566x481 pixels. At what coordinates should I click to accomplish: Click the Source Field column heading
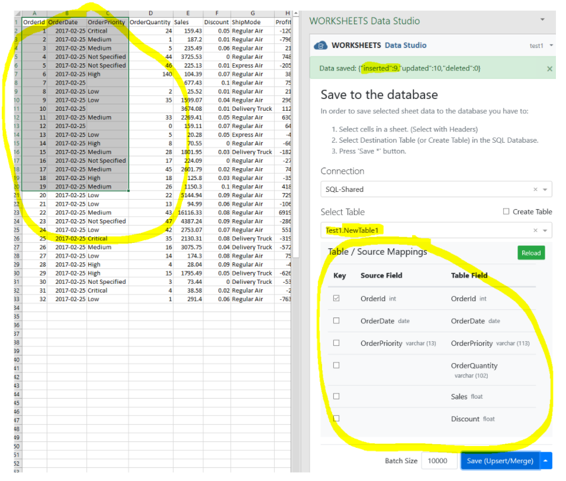381,275
